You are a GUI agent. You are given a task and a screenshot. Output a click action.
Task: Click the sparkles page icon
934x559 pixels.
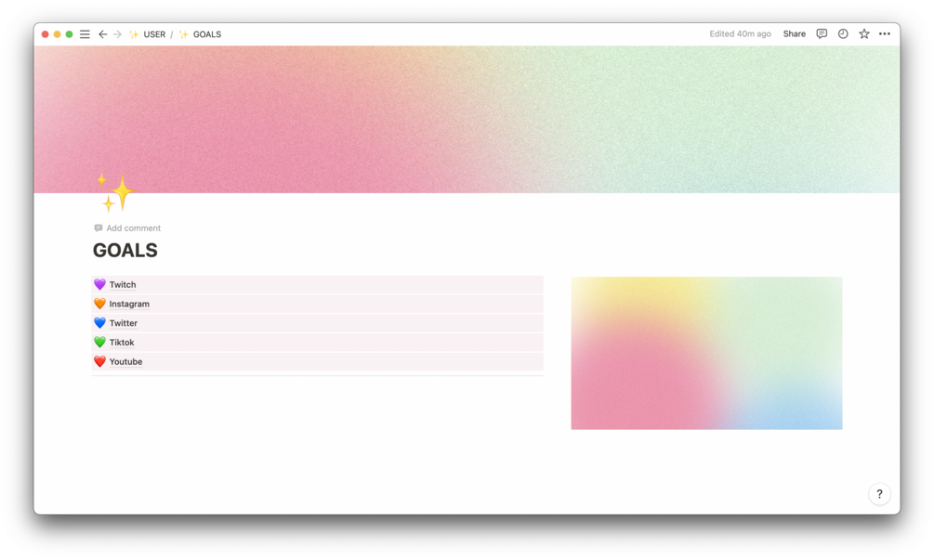click(x=116, y=192)
